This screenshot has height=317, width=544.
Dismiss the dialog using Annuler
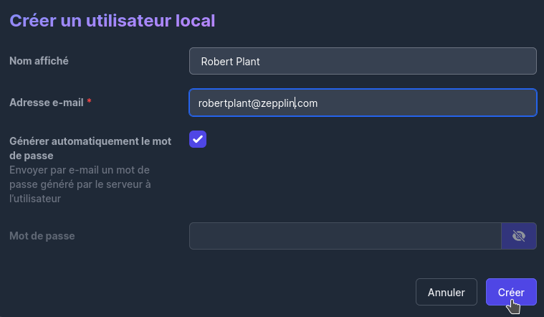pos(446,292)
